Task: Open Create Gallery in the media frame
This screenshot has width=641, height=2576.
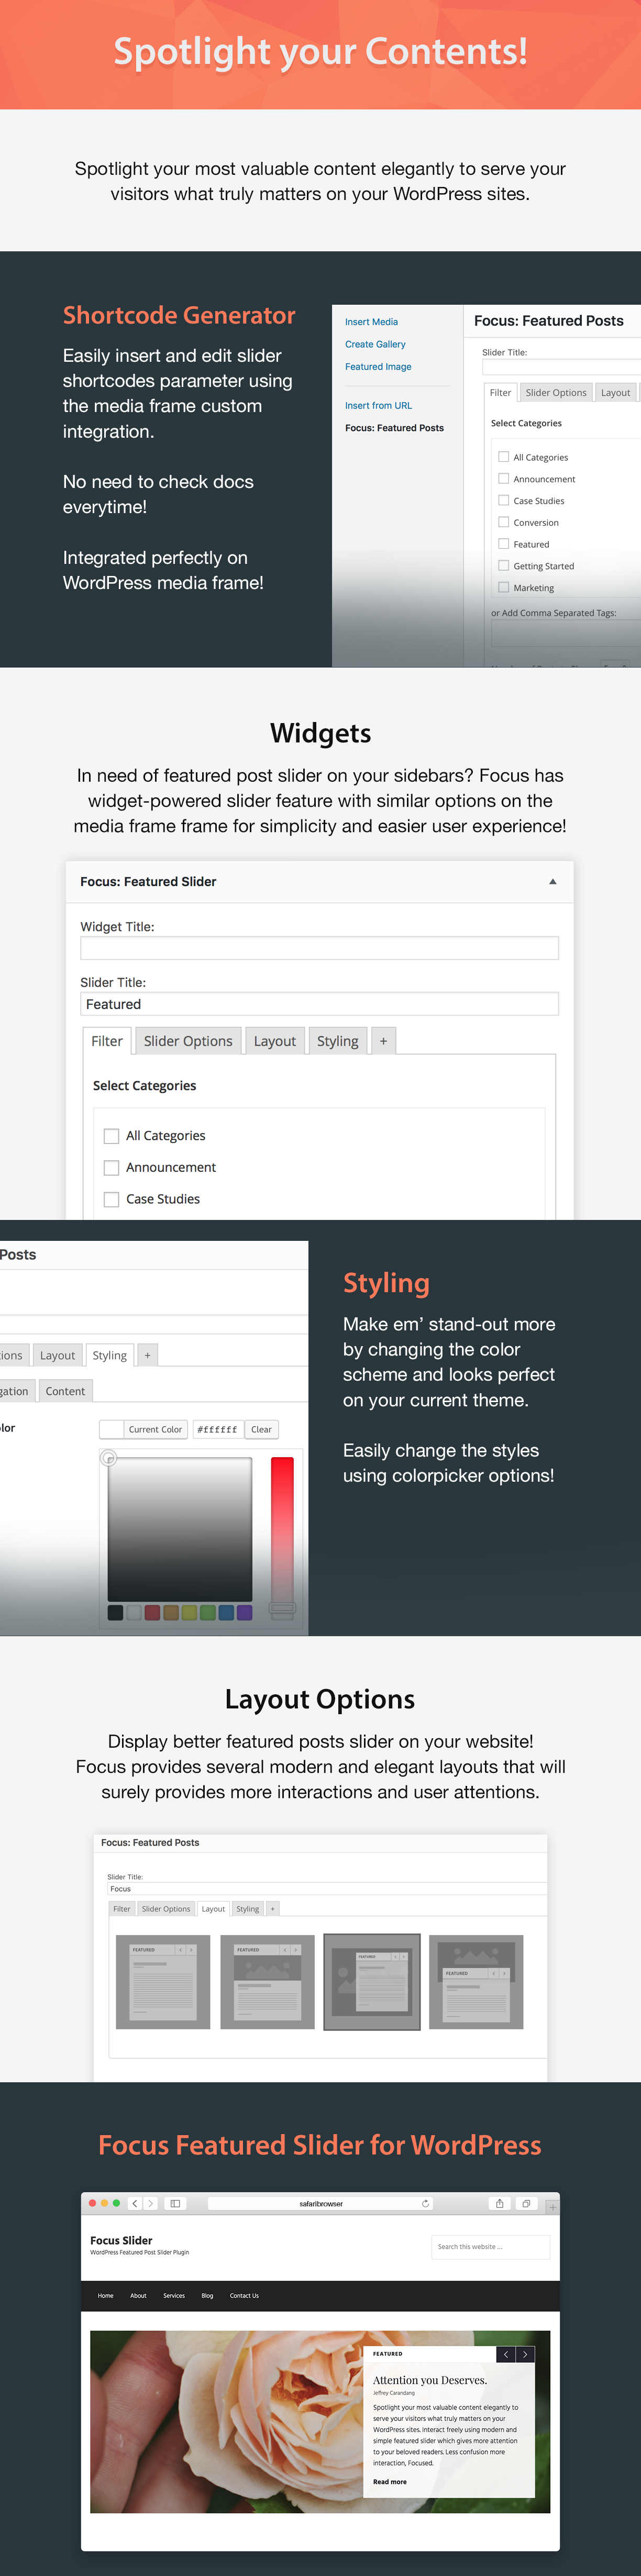Action: tap(375, 344)
